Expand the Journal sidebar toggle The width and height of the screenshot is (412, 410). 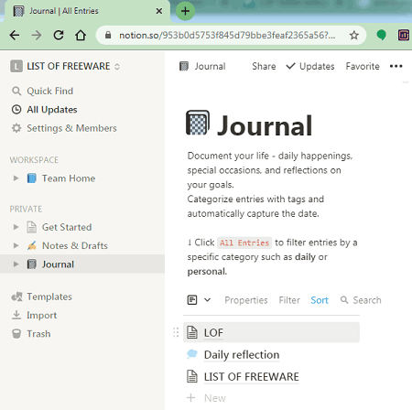(x=16, y=264)
